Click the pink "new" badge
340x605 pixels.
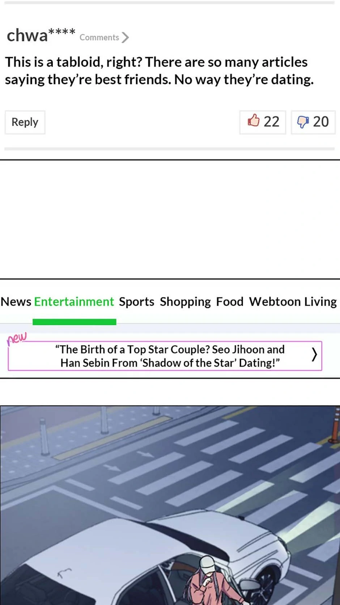click(x=17, y=338)
